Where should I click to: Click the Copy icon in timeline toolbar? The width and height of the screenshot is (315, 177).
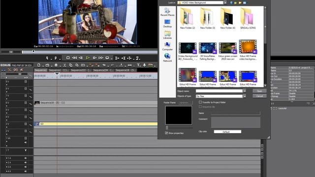tap(71, 65)
